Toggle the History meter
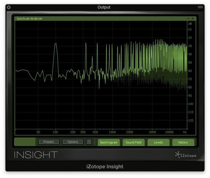The width and height of the screenshot is (210, 178). pyautogui.click(x=183, y=142)
